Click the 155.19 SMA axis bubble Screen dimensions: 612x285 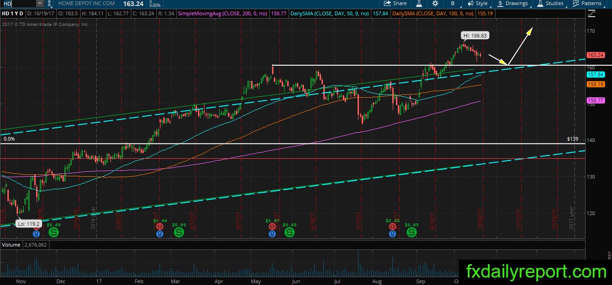[596, 84]
